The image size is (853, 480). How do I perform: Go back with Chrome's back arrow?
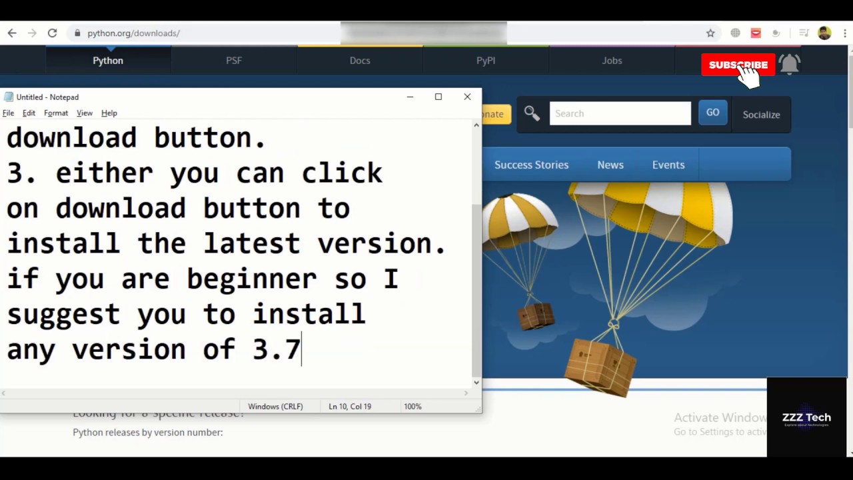pyautogui.click(x=12, y=33)
